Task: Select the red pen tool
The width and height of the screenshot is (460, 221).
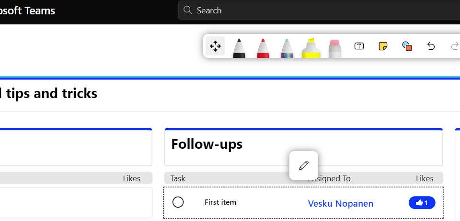Action: coord(263,48)
